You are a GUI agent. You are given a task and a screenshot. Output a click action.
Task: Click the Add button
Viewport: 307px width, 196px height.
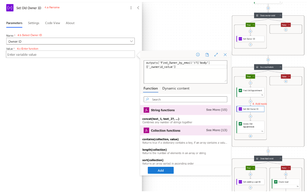pos(160,170)
